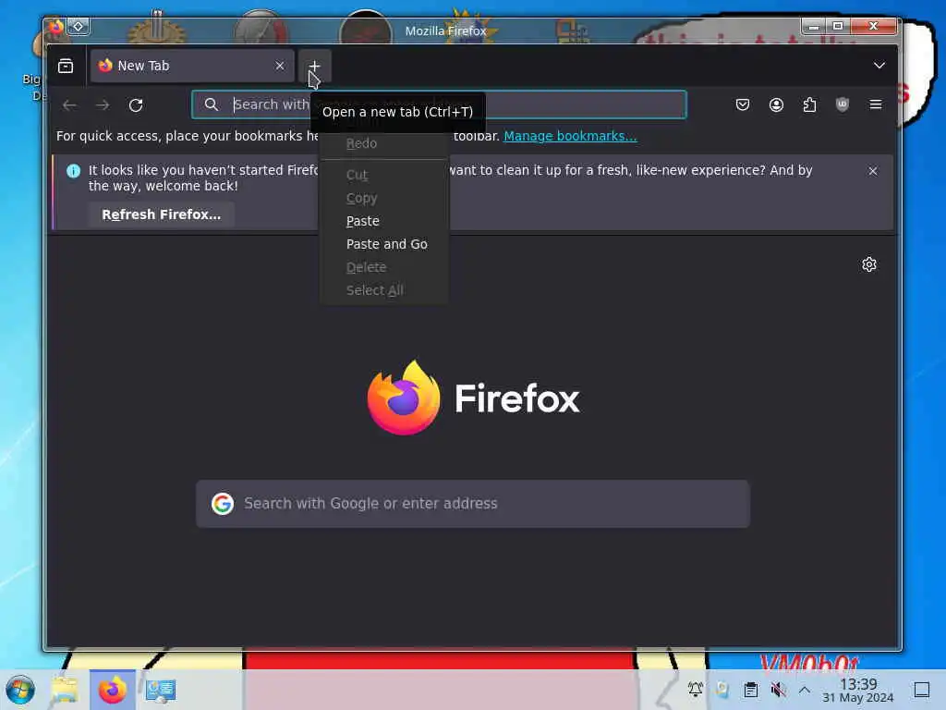The image size is (946, 710).
Task: Open new tab personalize gear icon
Action: pyautogui.click(x=868, y=264)
